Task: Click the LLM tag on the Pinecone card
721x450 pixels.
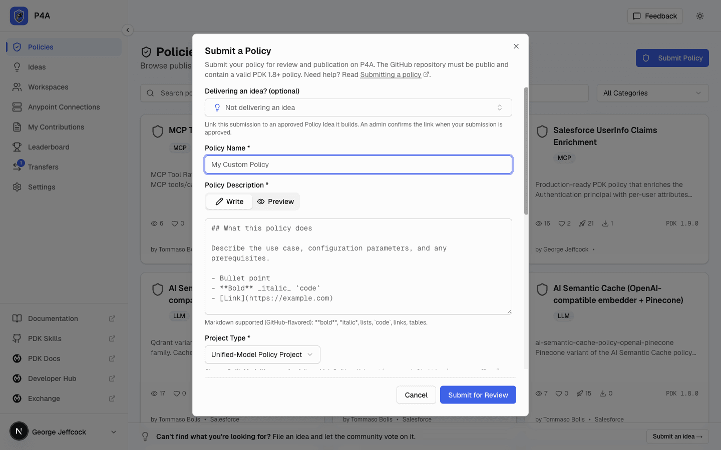Action: pos(564,315)
